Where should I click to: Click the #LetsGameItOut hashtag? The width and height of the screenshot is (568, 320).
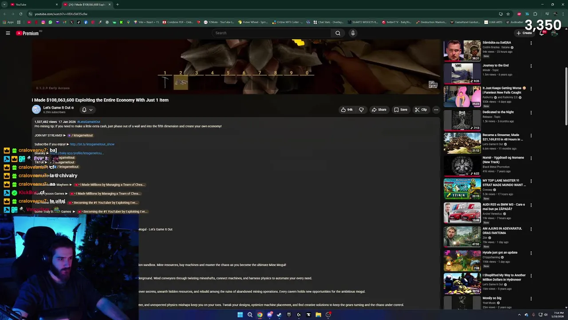[89, 122]
